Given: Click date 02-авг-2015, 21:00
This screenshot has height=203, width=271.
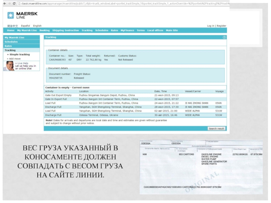Looking at the screenshot, I should [166, 111].
